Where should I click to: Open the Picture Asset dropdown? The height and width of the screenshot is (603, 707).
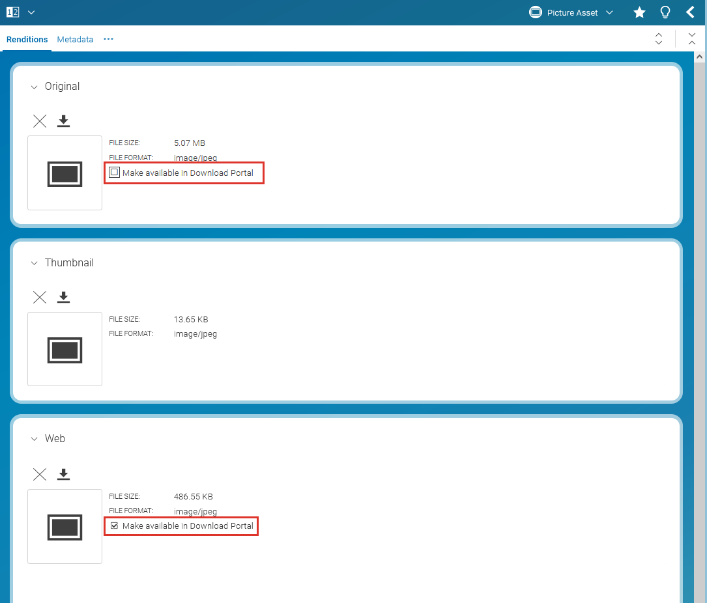click(571, 12)
